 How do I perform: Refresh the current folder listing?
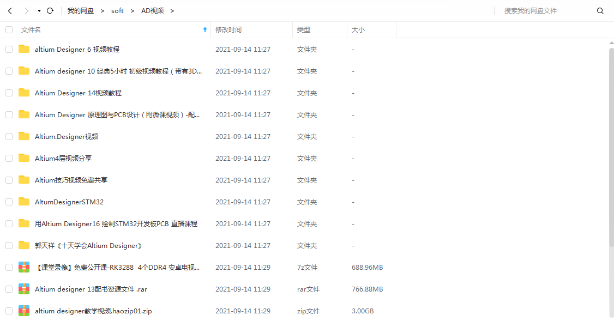50,10
